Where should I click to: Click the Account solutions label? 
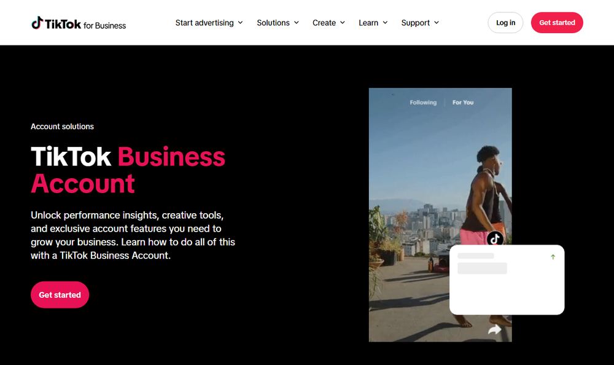point(62,127)
